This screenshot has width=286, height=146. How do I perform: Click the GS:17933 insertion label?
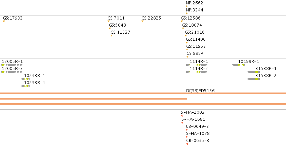13,18
